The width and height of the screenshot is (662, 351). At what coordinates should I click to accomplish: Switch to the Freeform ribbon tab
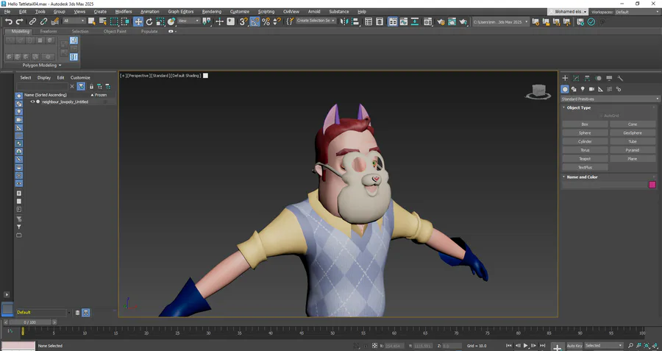[49, 31]
